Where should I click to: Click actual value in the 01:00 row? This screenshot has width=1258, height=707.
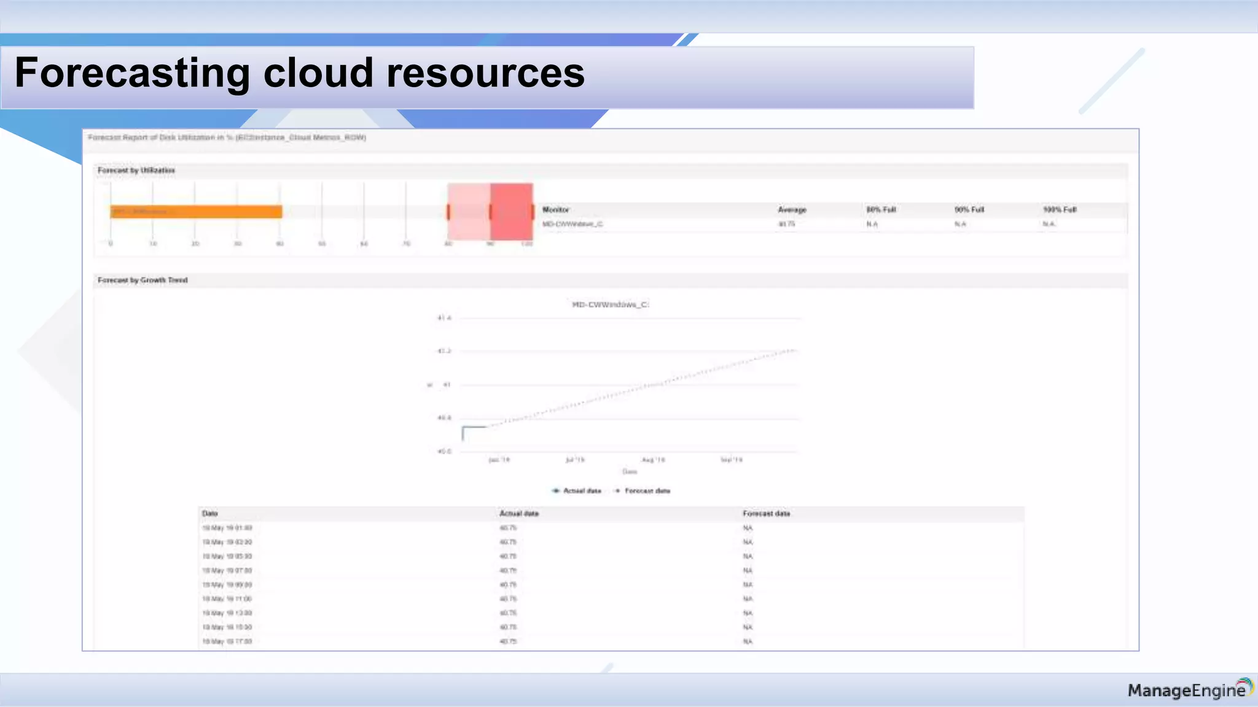click(x=508, y=528)
